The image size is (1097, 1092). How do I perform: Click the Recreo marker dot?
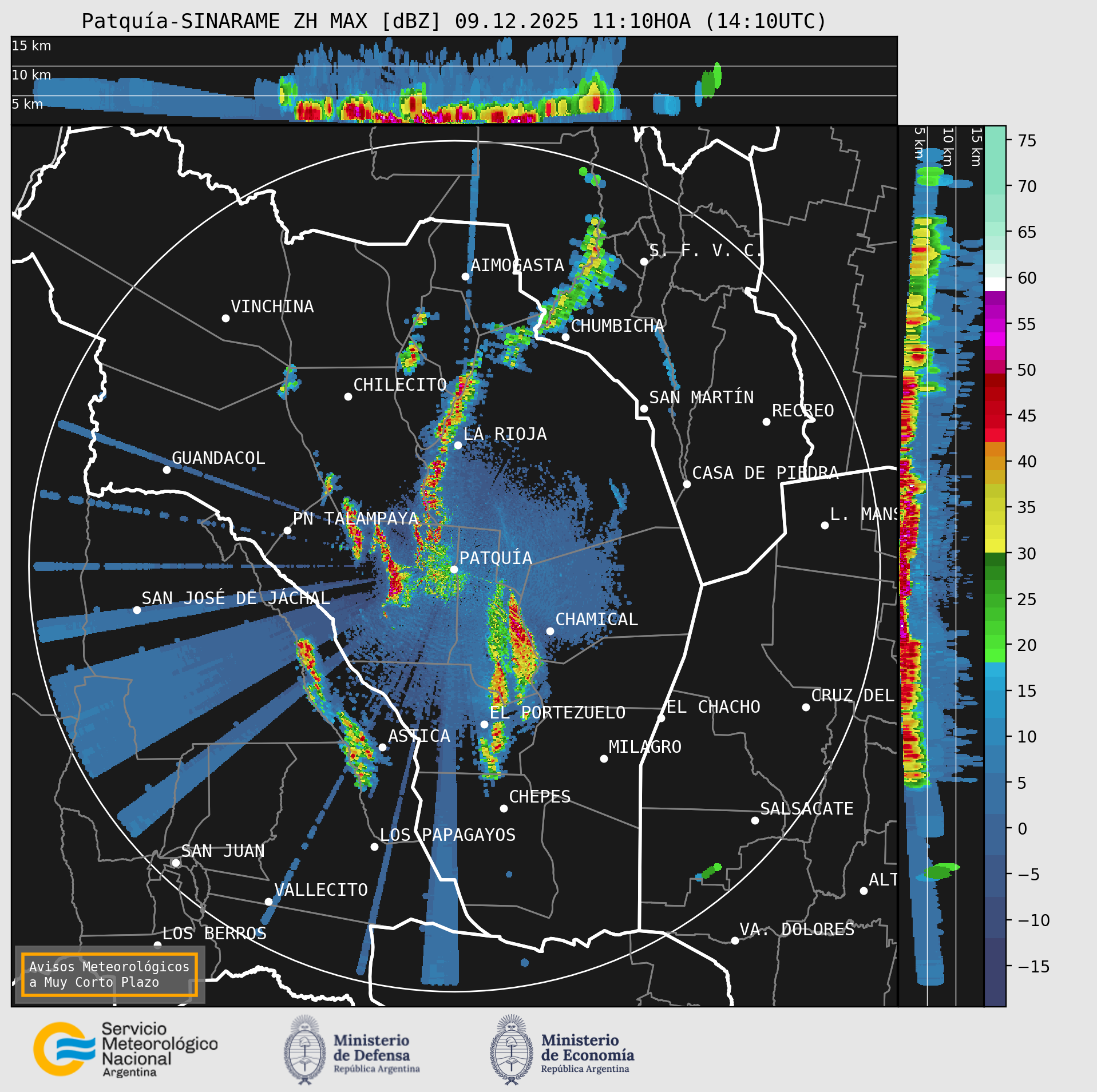(x=766, y=422)
